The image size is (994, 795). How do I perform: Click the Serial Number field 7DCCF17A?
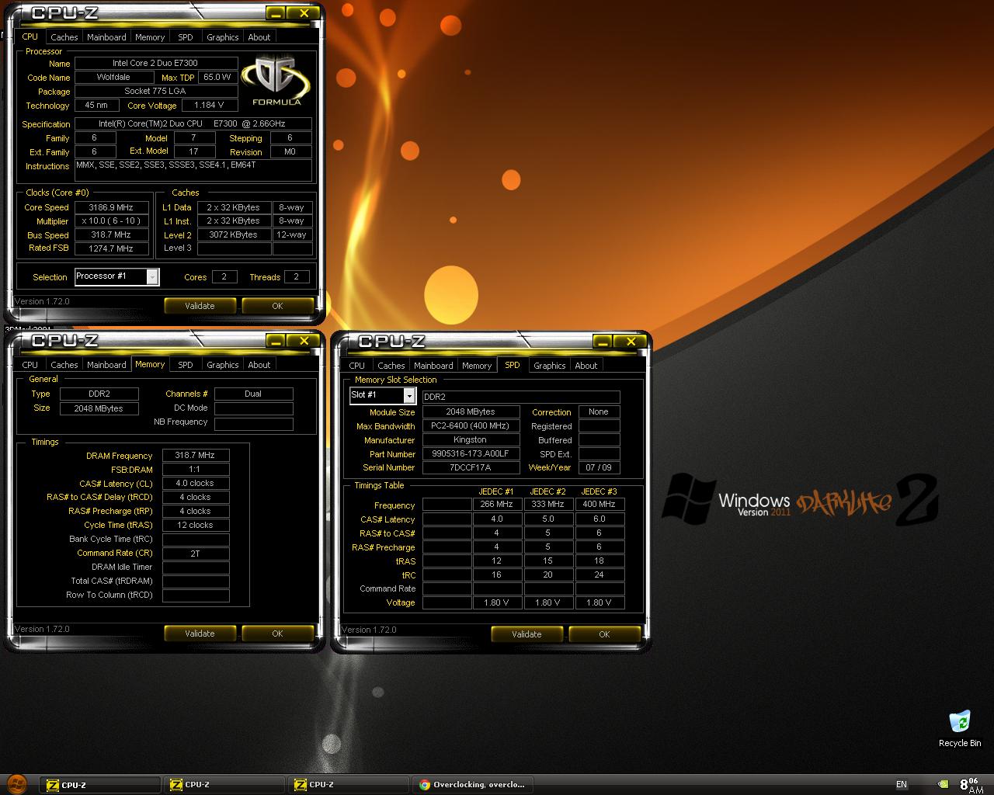[x=471, y=468]
